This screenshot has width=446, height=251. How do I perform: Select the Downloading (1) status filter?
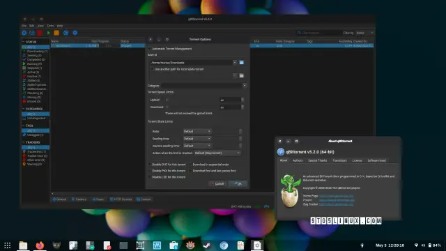click(36, 51)
